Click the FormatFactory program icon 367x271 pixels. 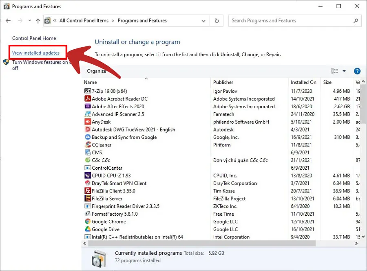(x=88, y=214)
